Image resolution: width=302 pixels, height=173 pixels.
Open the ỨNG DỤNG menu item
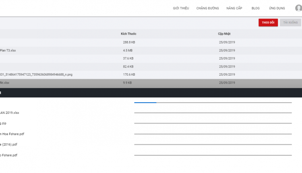[277, 8]
